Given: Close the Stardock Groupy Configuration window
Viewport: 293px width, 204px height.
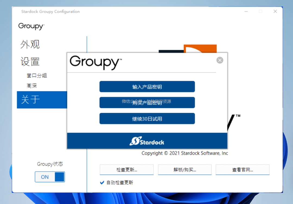Looking at the screenshot, I should tap(275, 11).
